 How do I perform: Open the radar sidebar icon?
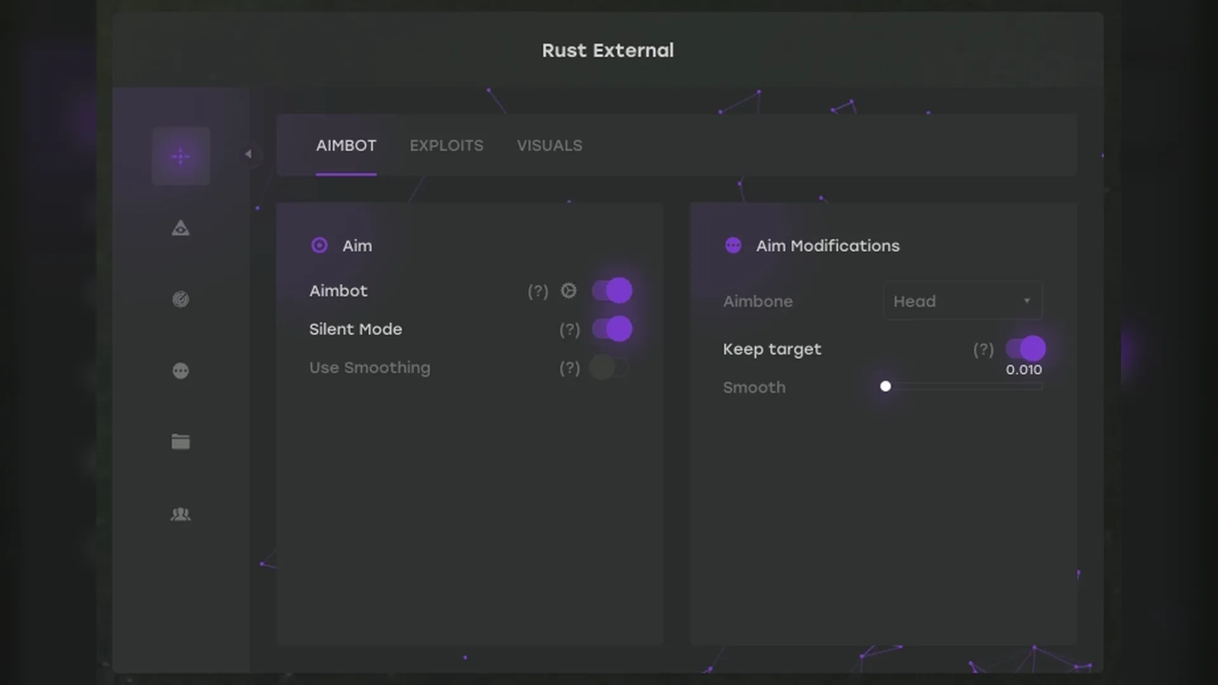181,299
